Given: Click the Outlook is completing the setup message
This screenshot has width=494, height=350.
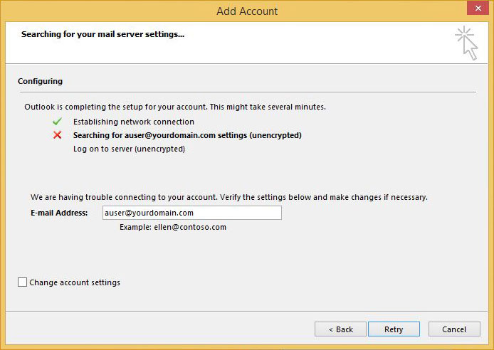Looking at the screenshot, I should click(175, 107).
